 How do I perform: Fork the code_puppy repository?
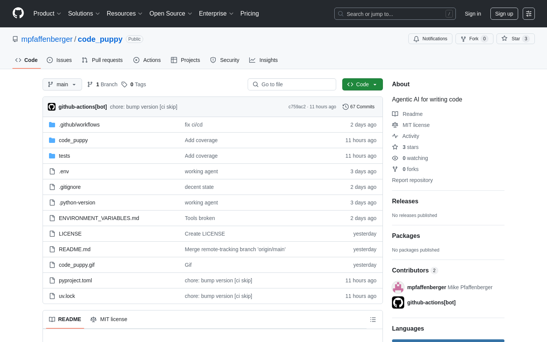point(474,39)
